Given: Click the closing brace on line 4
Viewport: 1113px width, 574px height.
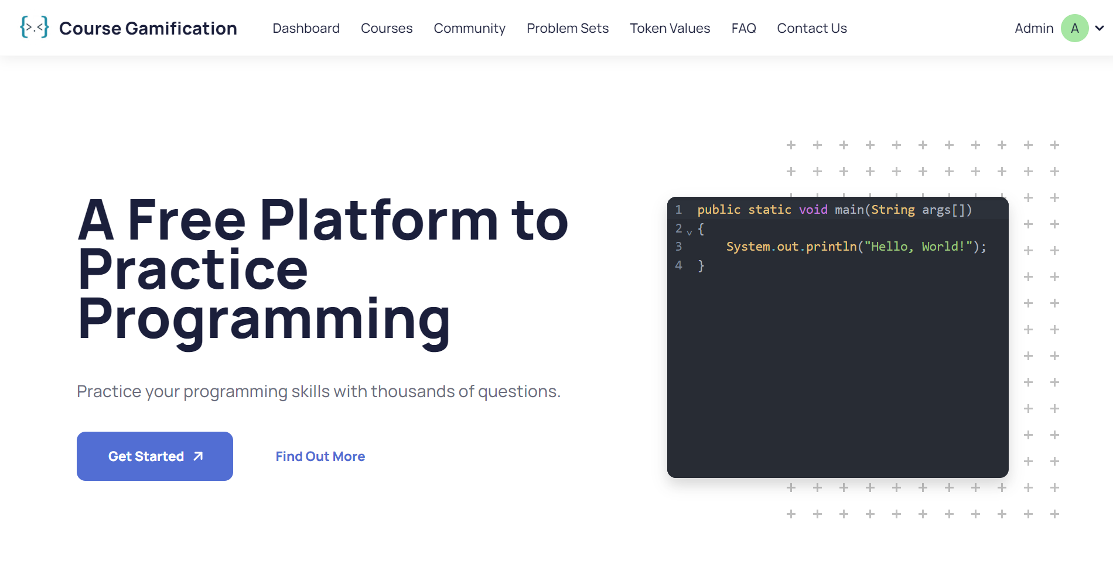Looking at the screenshot, I should 701,266.
